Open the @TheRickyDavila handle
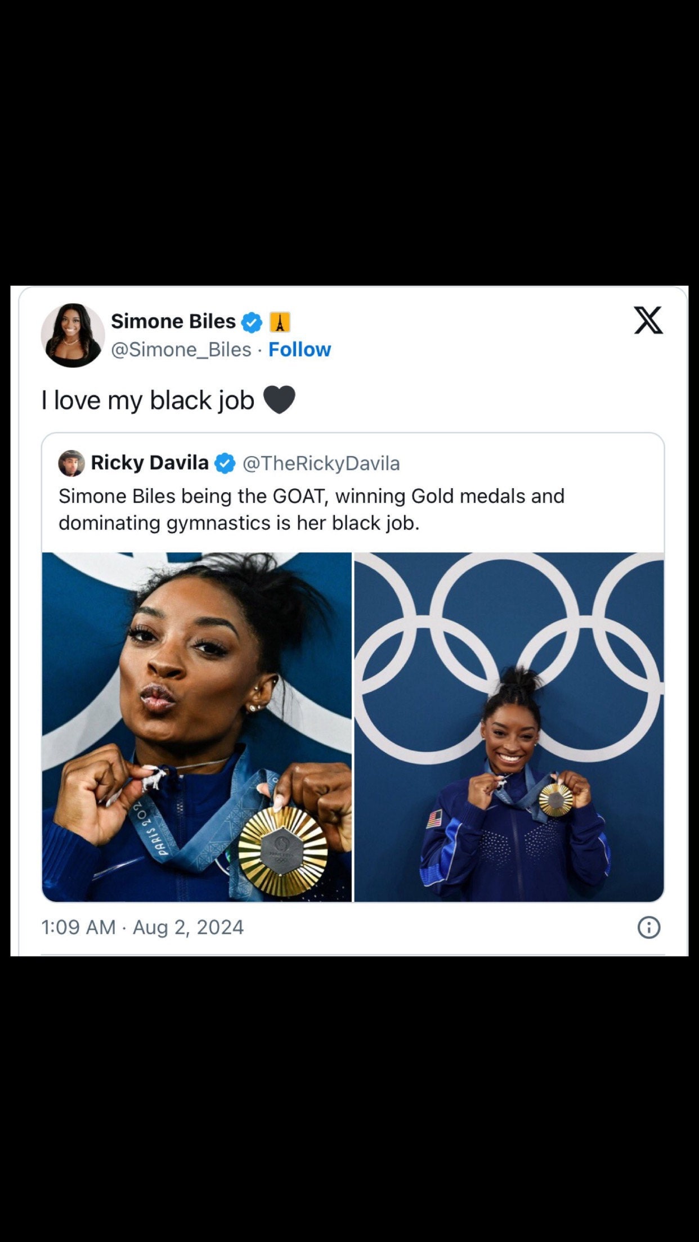This screenshot has height=1242, width=699. tap(321, 463)
